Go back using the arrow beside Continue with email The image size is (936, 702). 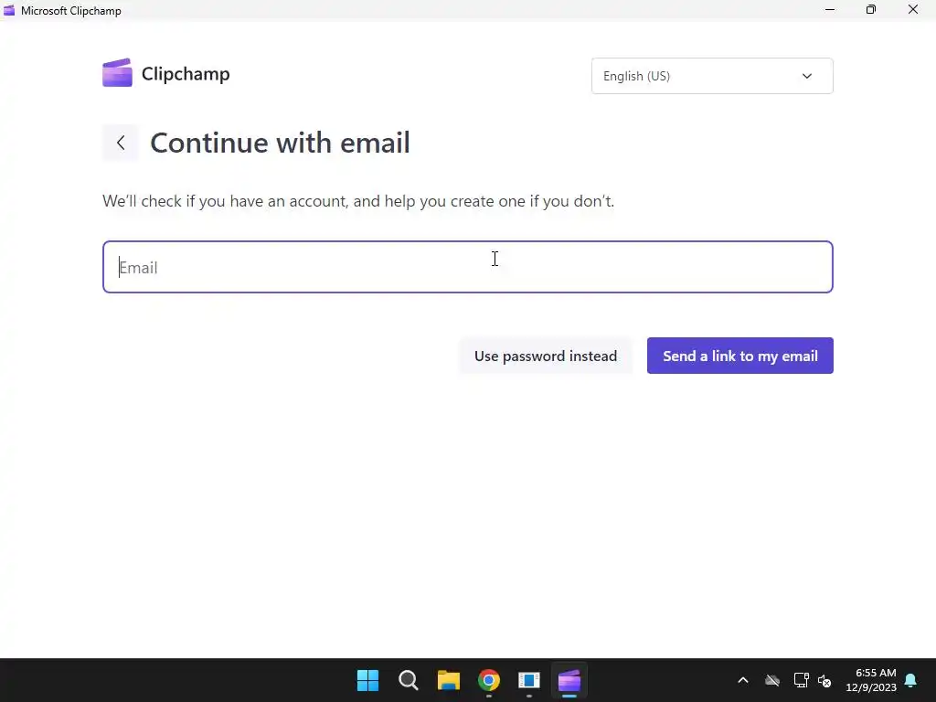pos(121,143)
